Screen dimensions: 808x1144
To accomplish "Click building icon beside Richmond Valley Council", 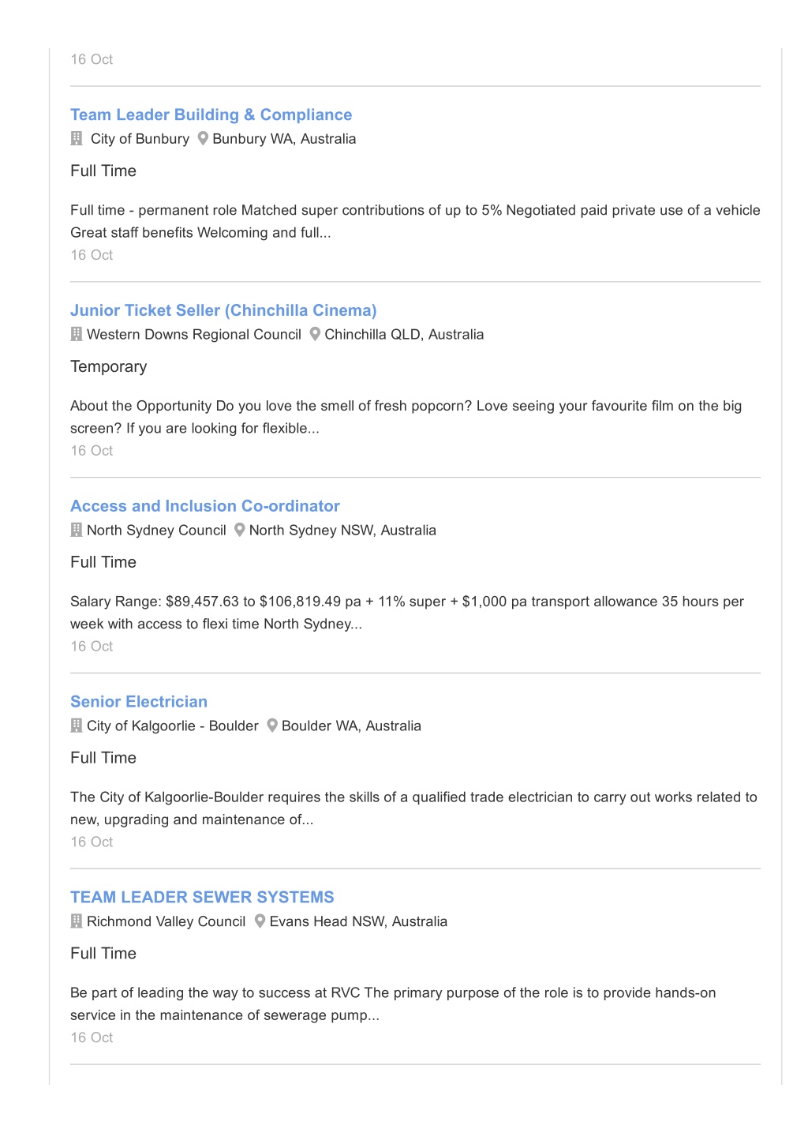I will (77, 921).
